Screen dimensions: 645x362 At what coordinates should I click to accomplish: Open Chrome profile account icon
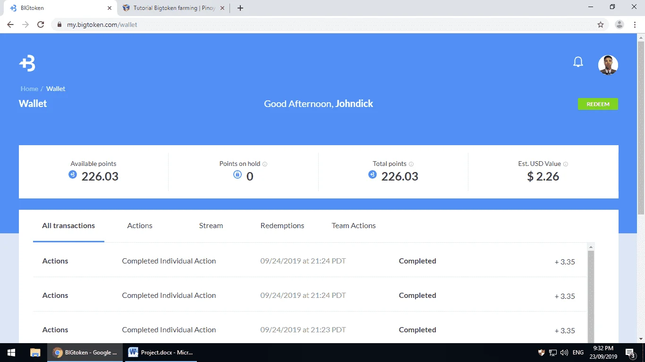[x=620, y=25]
